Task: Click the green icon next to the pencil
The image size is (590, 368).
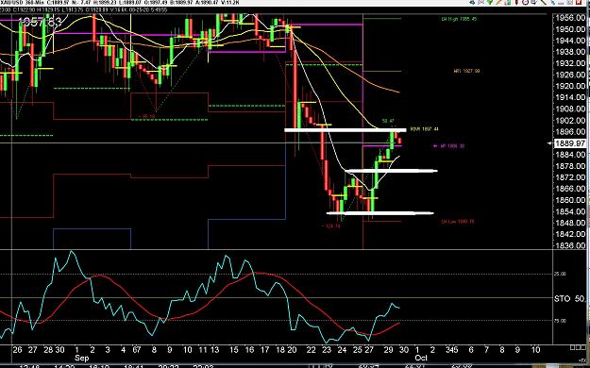Action: 490,2
